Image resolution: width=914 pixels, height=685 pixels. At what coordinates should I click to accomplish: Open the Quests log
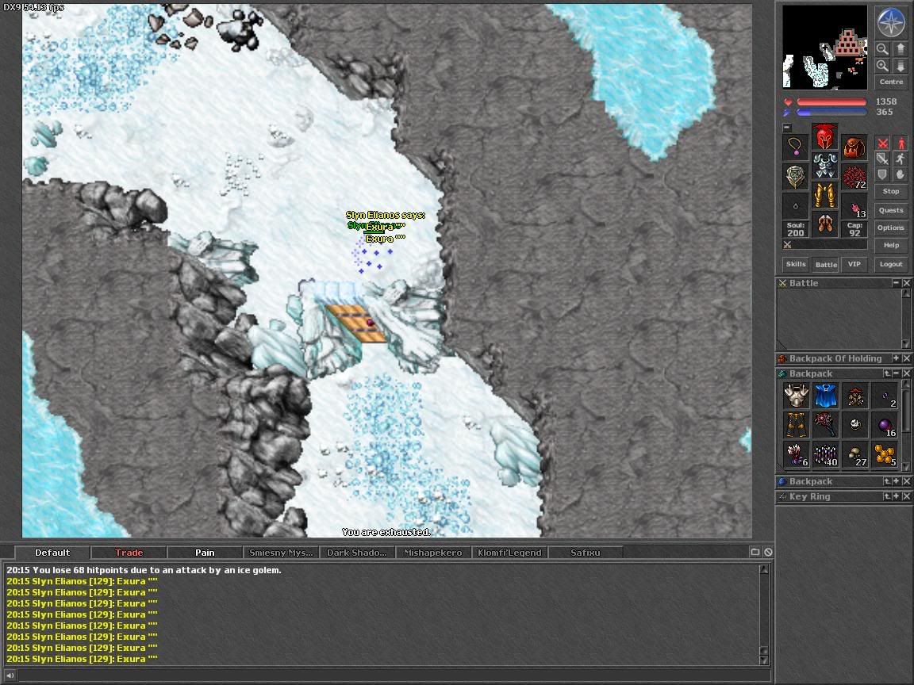click(891, 210)
